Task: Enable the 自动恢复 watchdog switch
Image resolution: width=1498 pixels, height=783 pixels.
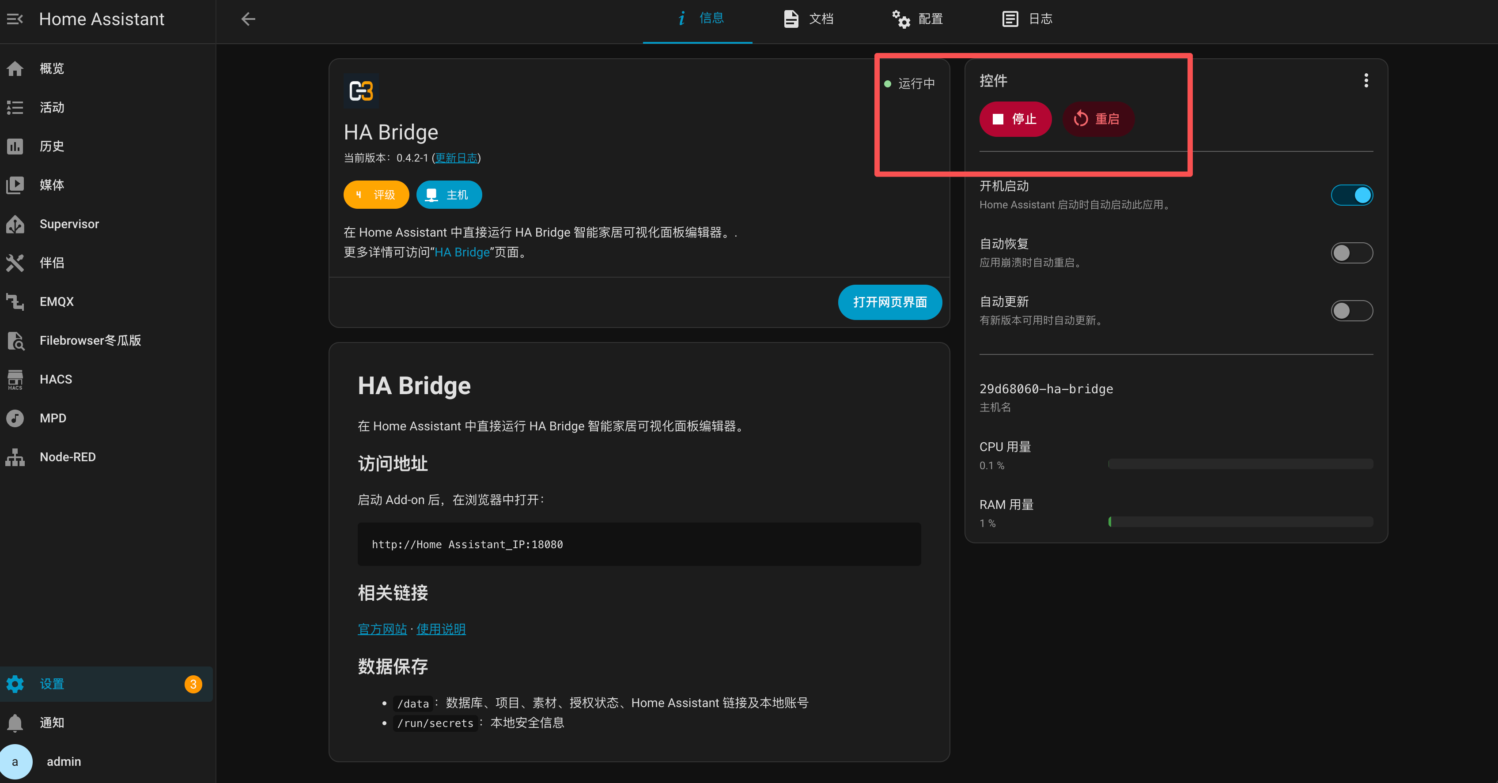Action: pyautogui.click(x=1351, y=253)
